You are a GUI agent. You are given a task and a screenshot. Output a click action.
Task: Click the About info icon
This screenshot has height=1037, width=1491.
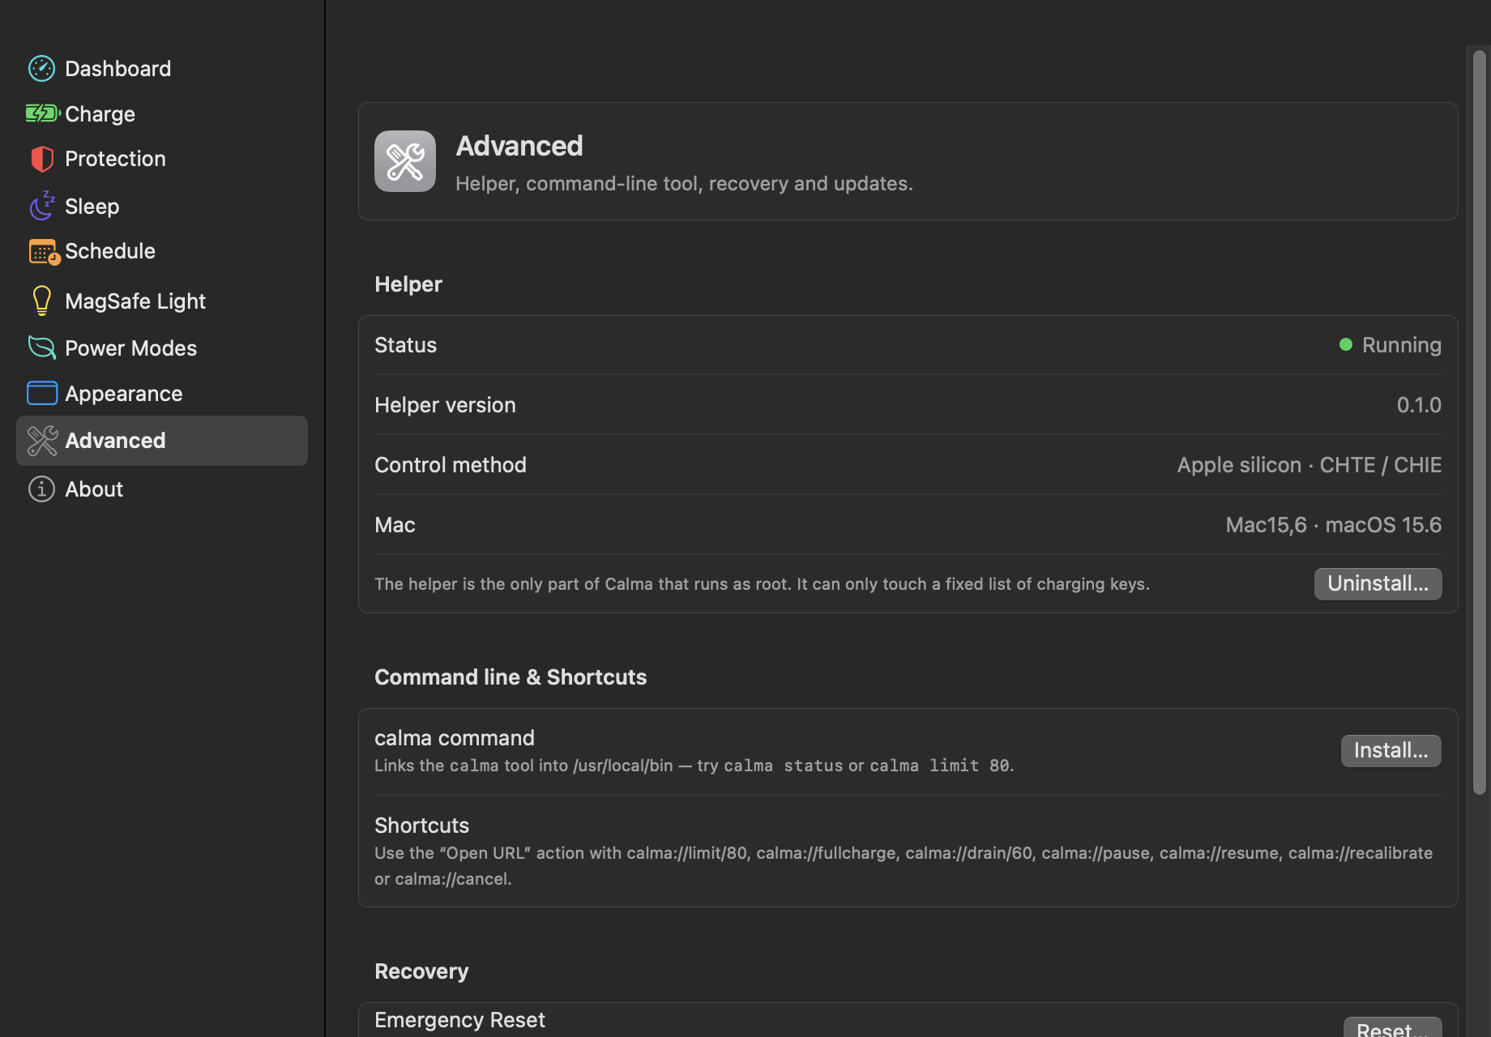pos(41,489)
